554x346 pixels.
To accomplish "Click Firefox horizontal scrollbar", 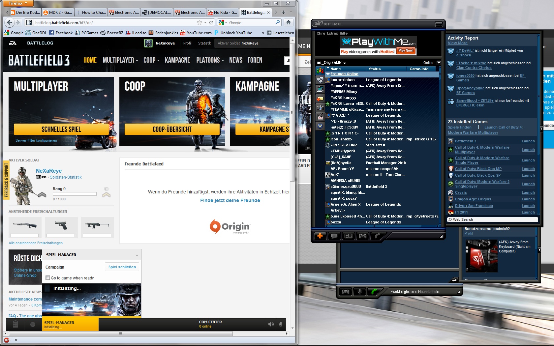I will [x=120, y=333].
